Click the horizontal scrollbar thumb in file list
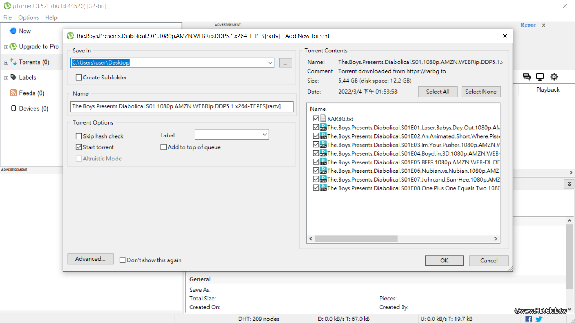575x323 pixels. pos(356,239)
